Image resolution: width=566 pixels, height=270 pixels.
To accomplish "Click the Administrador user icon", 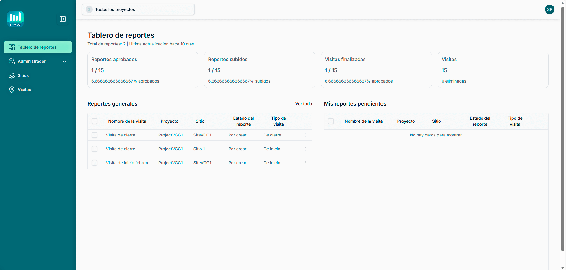I will [12, 61].
